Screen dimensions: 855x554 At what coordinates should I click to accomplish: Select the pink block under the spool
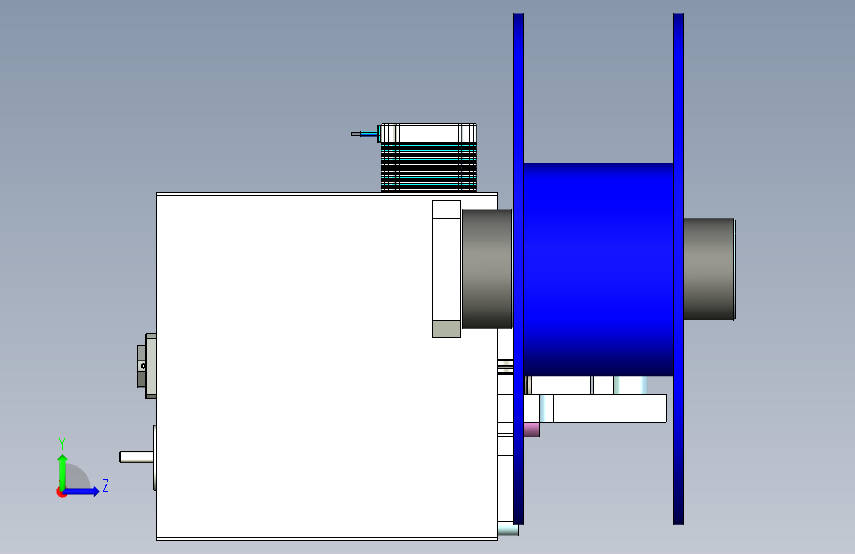tap(532, 429)
